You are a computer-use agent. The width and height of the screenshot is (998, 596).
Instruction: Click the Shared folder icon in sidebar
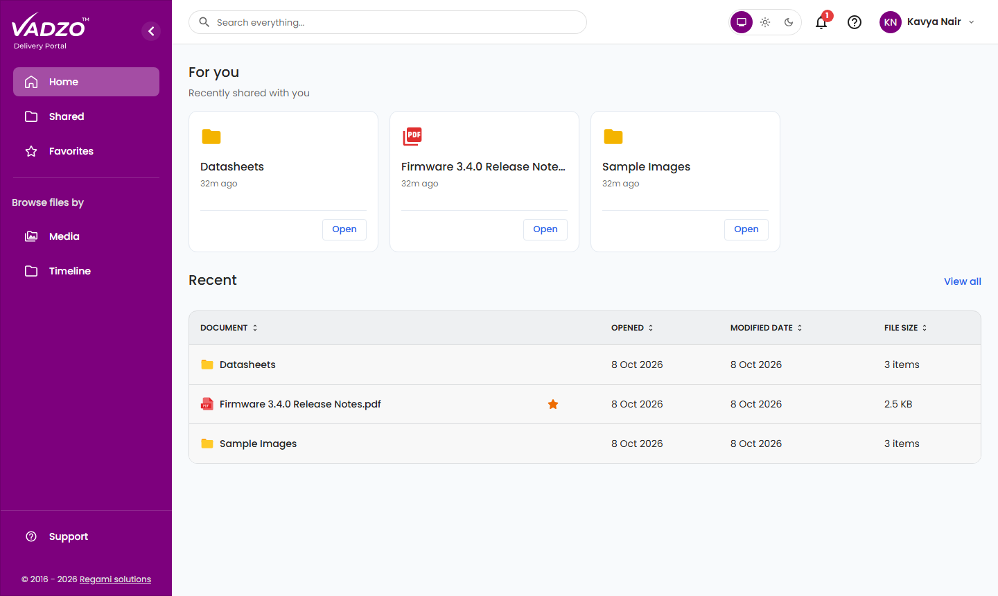point(31,116)
